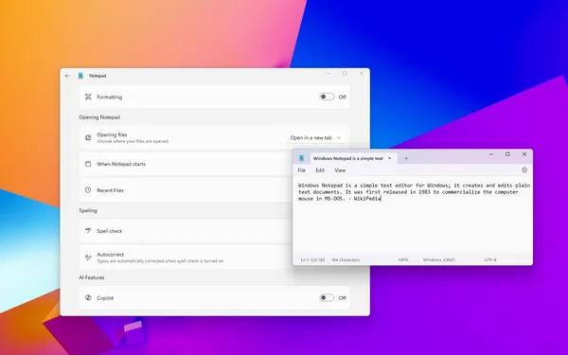Enable the Copilot toggle
The image size is (568, 355).
coord(327,297)
